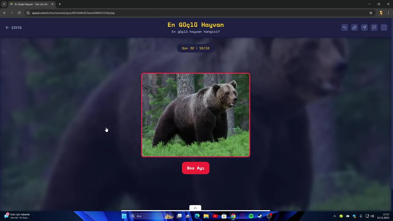Open the Chrome profile avatar
393x221 pixels.
[381, 13]
